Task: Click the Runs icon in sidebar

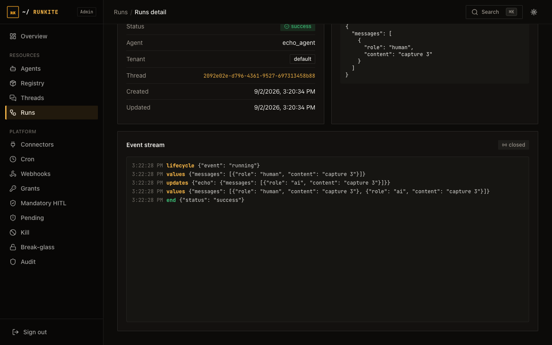Action: pyautogui.click(x=13, y=113)
